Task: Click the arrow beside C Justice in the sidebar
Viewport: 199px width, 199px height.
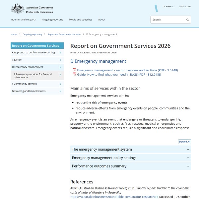Action: click(x=60, y=60)
